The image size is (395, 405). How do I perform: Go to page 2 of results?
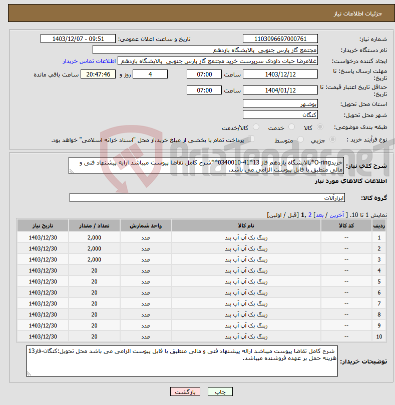pos(310,215)
